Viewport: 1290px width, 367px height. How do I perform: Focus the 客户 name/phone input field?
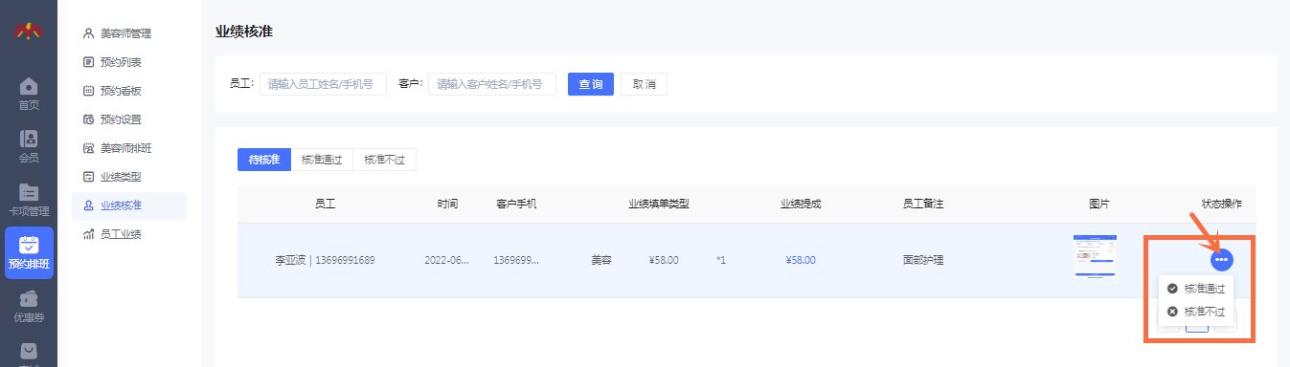pos(491,84)
